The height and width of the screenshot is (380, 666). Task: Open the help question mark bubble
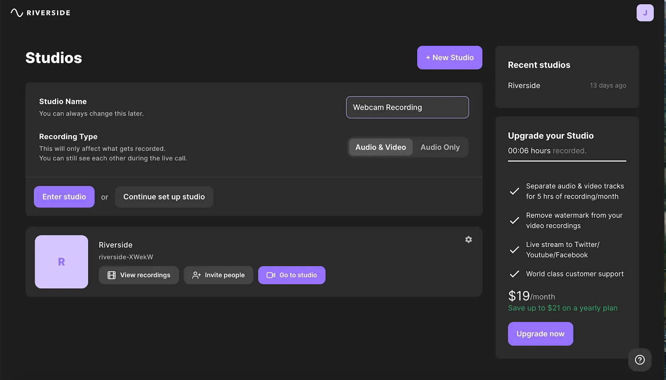[640, 360]
